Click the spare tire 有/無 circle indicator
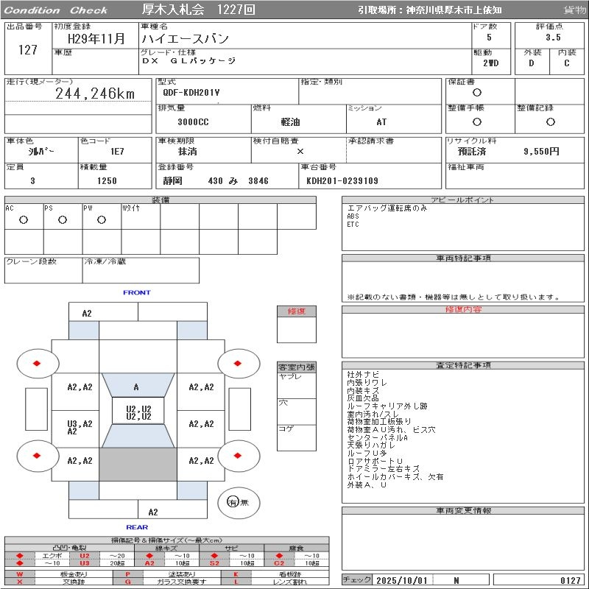589x589 pixels. 233,502
